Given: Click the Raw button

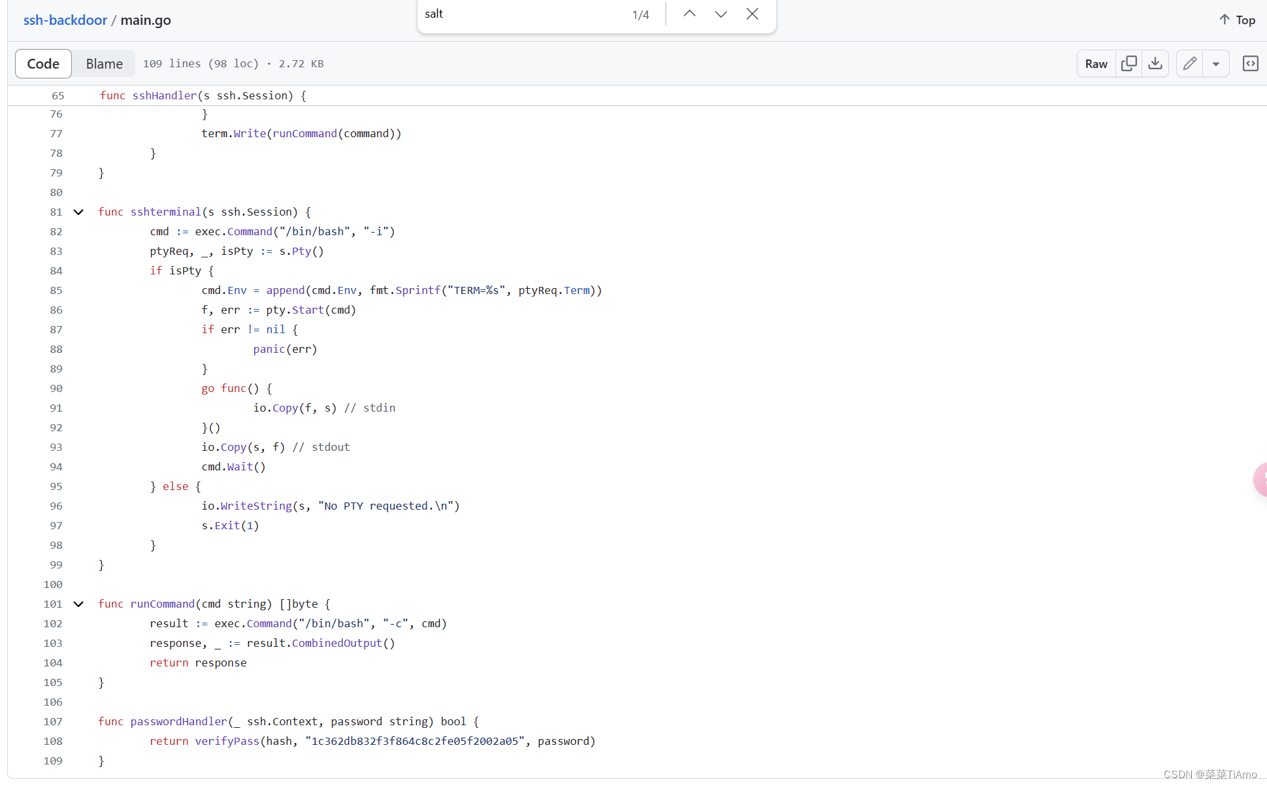Looking at the screenshot, I should coord(1096,63).
